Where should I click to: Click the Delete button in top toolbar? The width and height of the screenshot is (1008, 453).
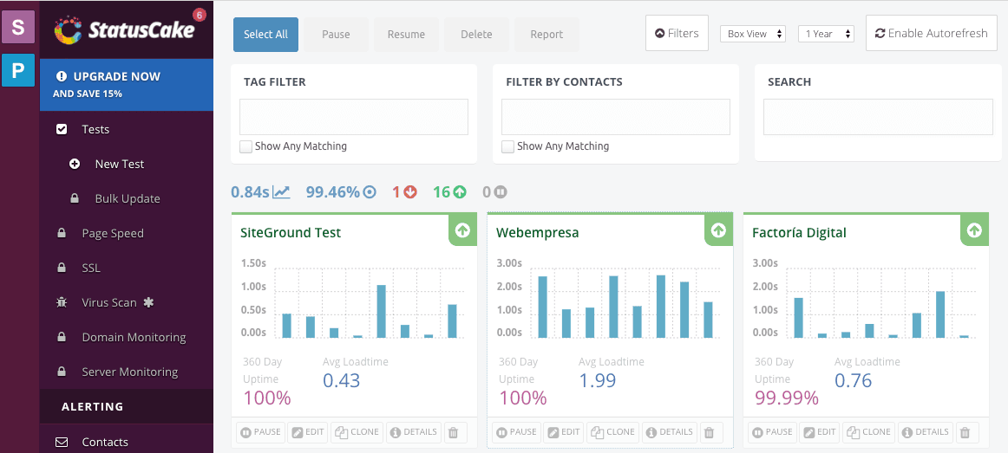[x=476, y=35]
